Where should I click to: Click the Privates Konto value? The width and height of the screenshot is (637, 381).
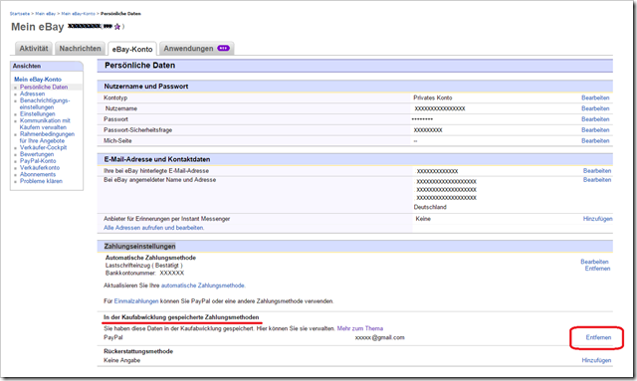coord(433,97)
